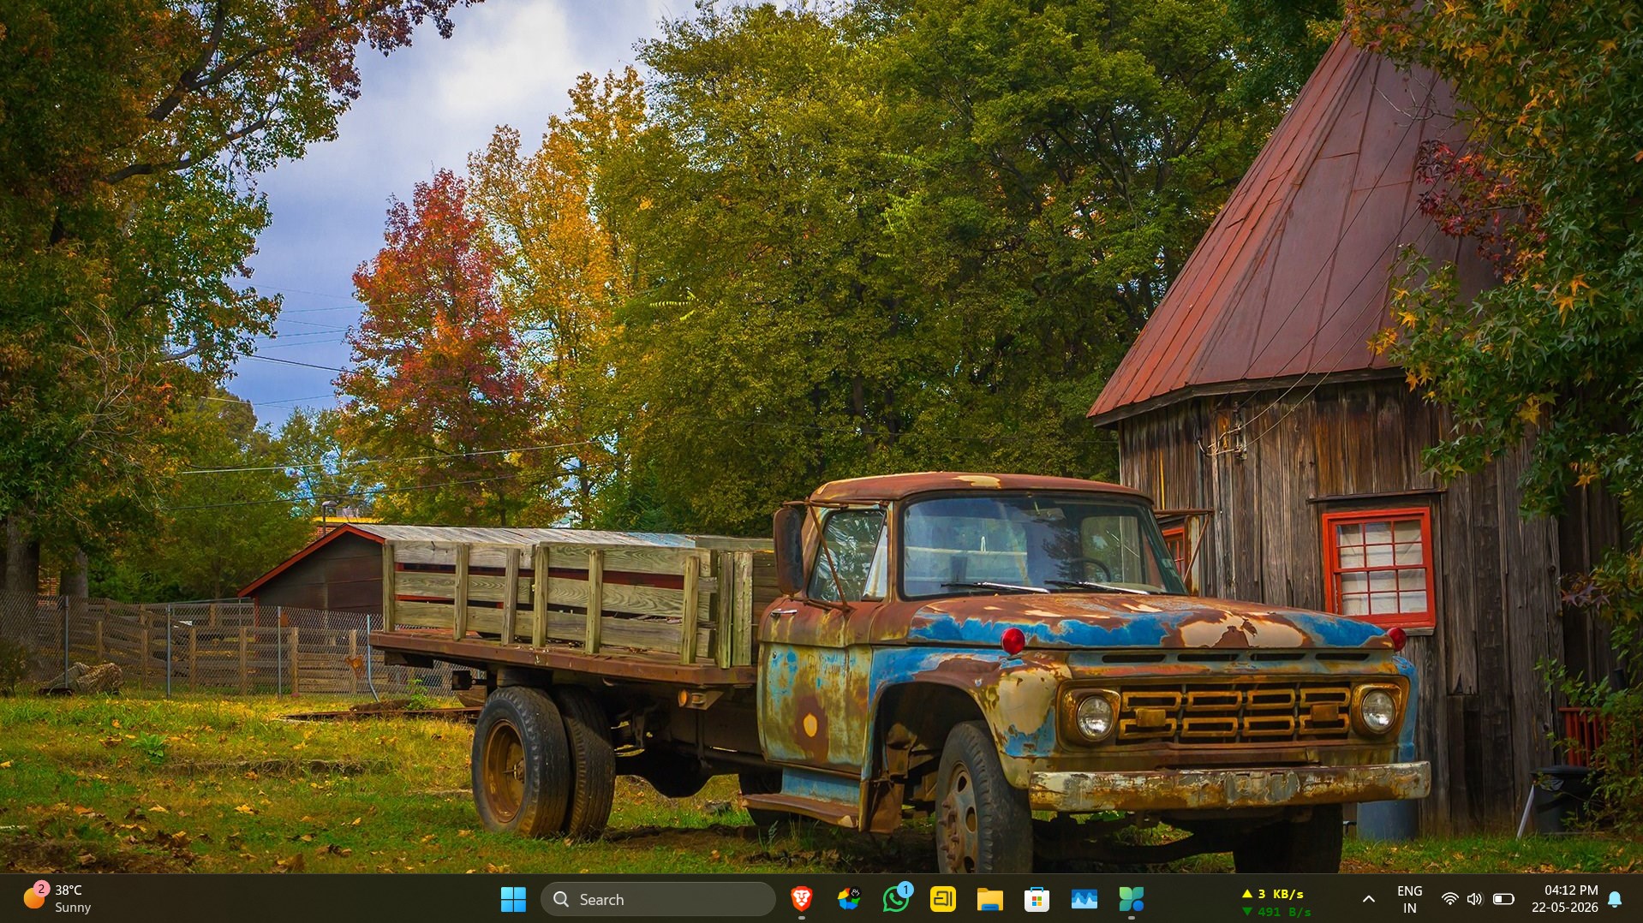The width and height of the screenshot is (1643, 923).
Task: Check battery status icon
Action: (1503, 899)
